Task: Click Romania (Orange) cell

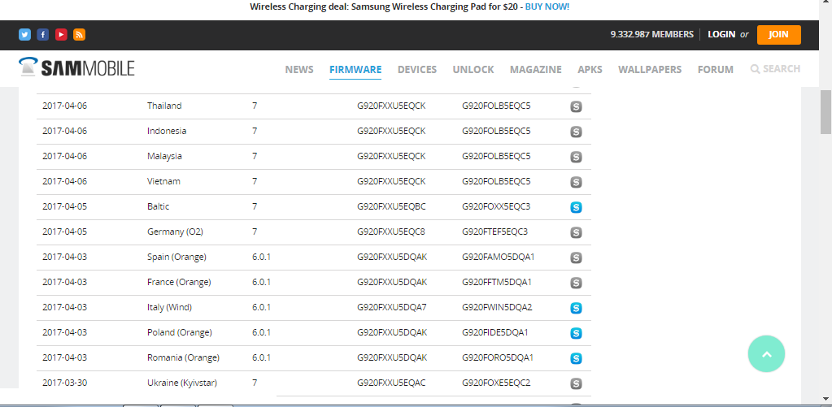Action: [x=184, y=357]
